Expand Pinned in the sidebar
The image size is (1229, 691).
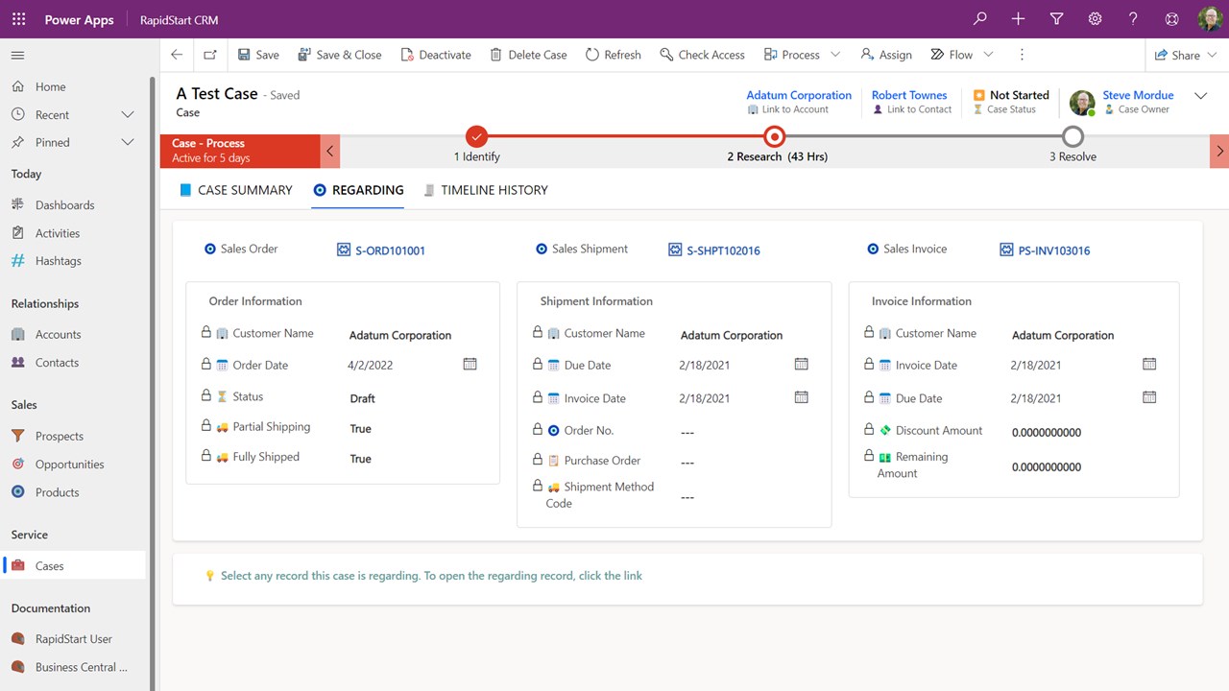[128, 142]
